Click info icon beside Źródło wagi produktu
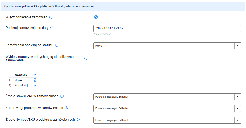 [x=67, y=108]
